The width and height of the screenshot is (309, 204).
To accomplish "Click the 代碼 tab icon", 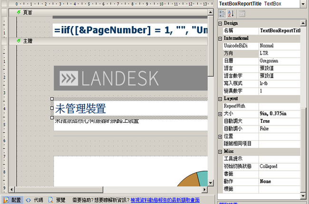I will pos(28,200).
